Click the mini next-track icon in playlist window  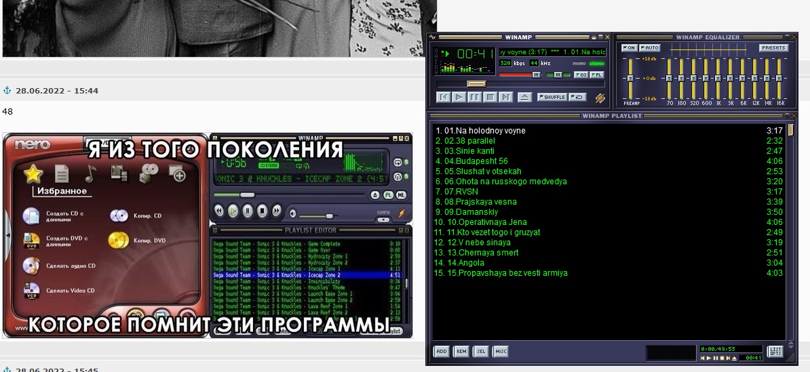tap(728, 358)
